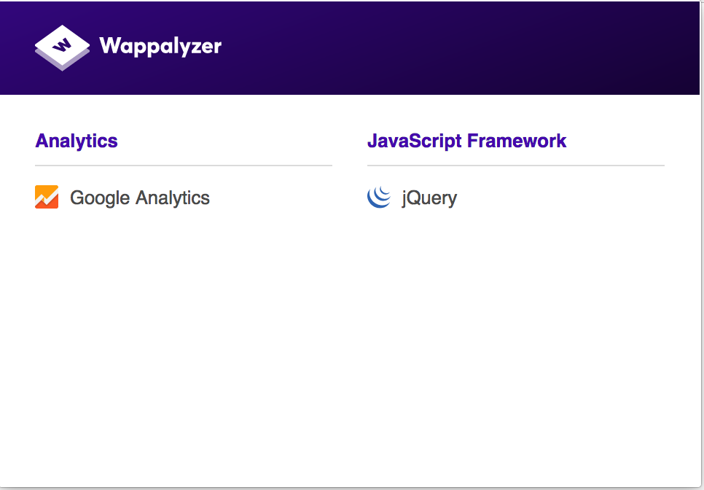The image size is (704, 490).
Task: Open the Google Analytics technology entry
Action: (122, 198)
